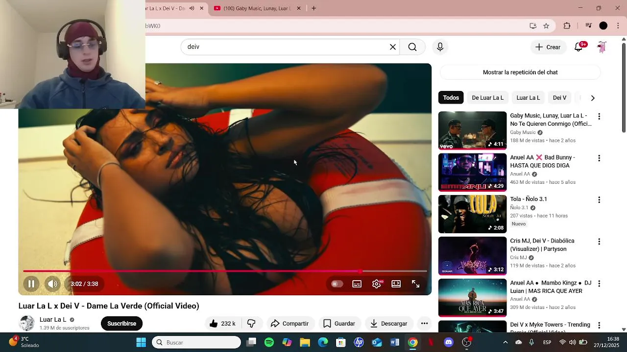Open options for 'MAS RICA QUE AYER' video
The width and height of the screenshot is (627, 352).
coord(599,284)
